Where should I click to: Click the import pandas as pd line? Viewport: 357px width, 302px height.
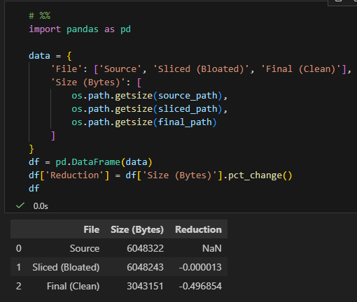pos(80,29)
